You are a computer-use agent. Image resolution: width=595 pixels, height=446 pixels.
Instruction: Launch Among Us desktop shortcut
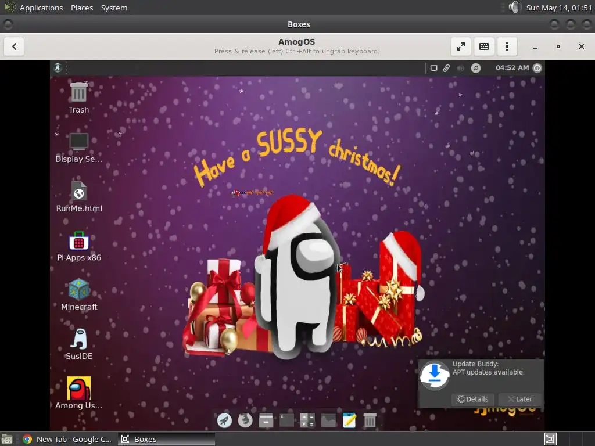[x=78, y=393]
